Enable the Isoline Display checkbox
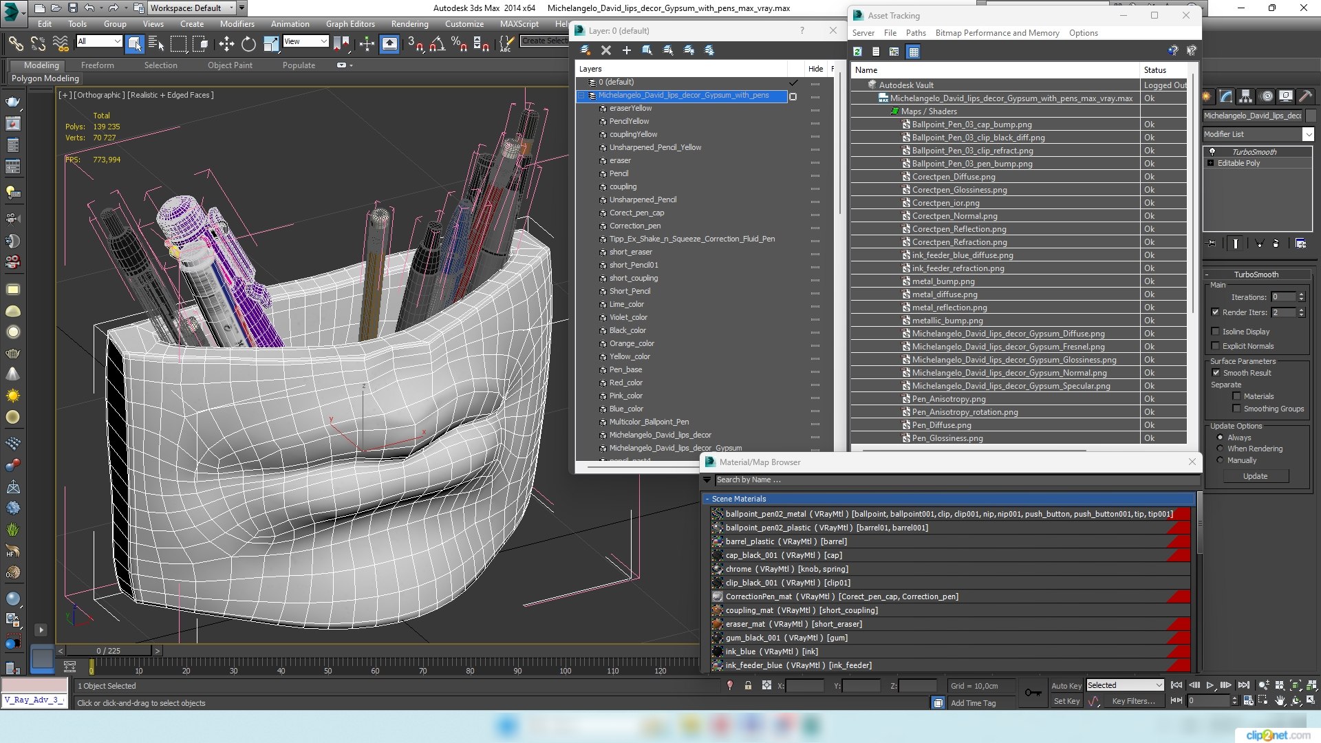The image size is (1321, 743). coord(1216,332)
